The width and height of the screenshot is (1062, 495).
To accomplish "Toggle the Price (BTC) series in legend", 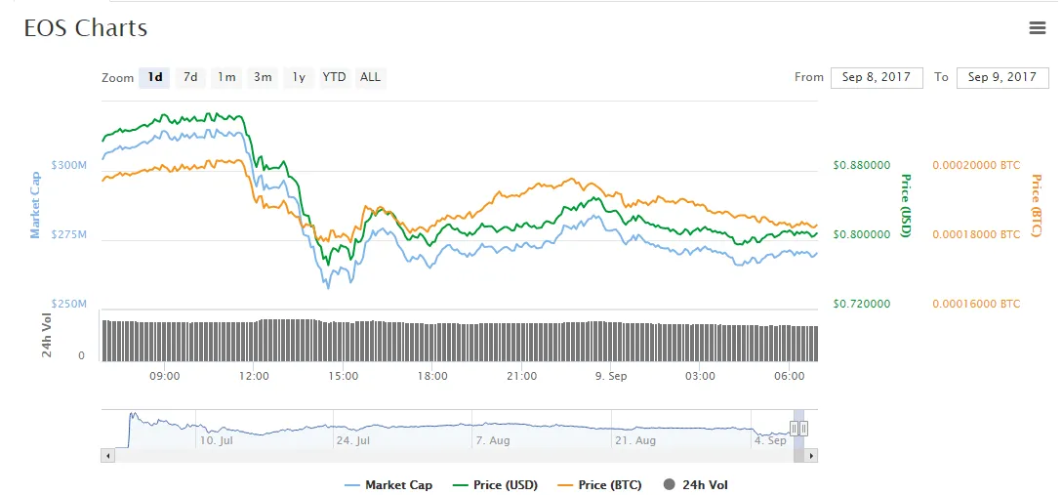I will (598, 485).
